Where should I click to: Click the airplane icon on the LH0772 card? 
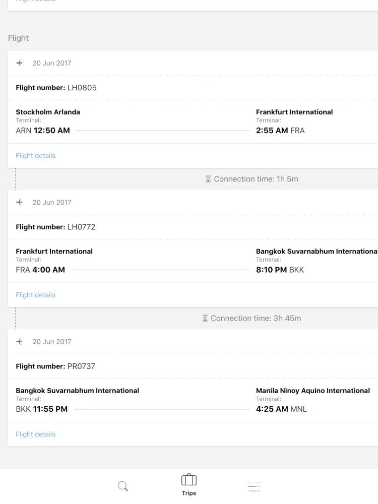coord(20,202)
